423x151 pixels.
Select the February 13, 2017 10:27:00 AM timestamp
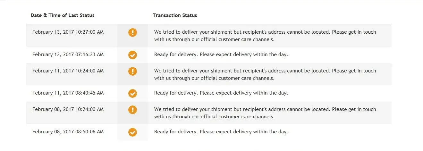pyautogui.click(x=68, y=32)
